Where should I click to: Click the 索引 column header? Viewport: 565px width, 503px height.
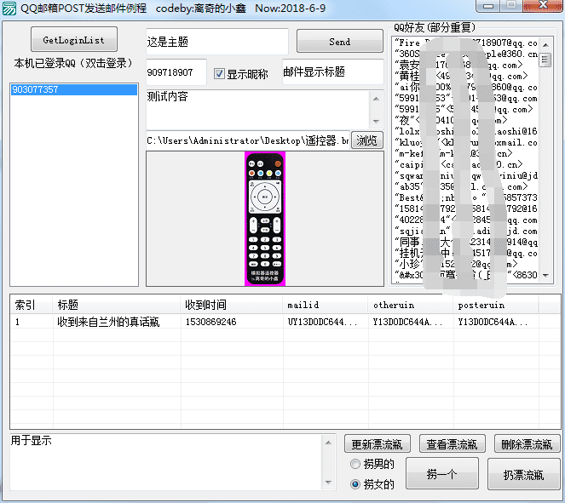[31, 305]
